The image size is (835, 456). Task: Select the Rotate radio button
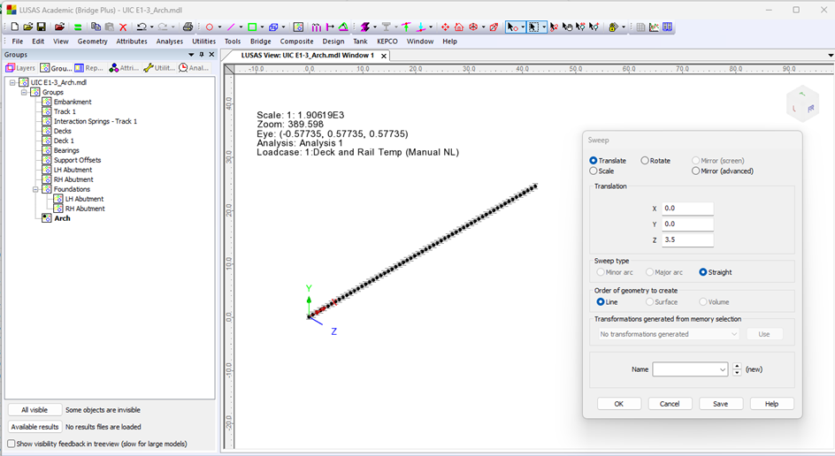[x=645, y=161]
